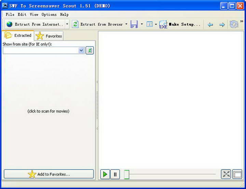Click Extract From Internet globe button
246x189 pixels.
click(35, 24)
